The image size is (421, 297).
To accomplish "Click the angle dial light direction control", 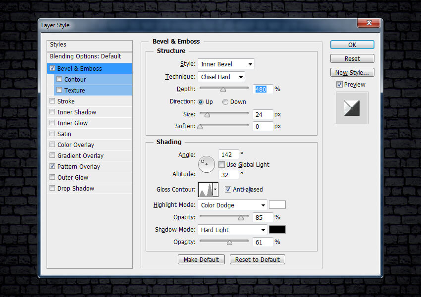I will pyautogui.click(x=207, y=164).
